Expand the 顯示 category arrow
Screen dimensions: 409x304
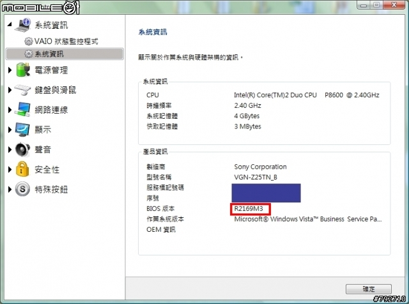[x=10, y=130]
